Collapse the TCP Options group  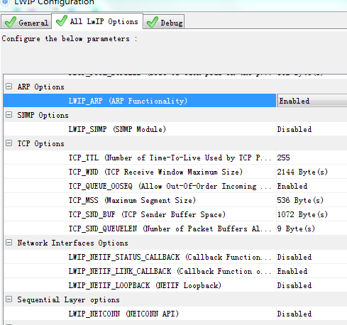click(9, 143)
